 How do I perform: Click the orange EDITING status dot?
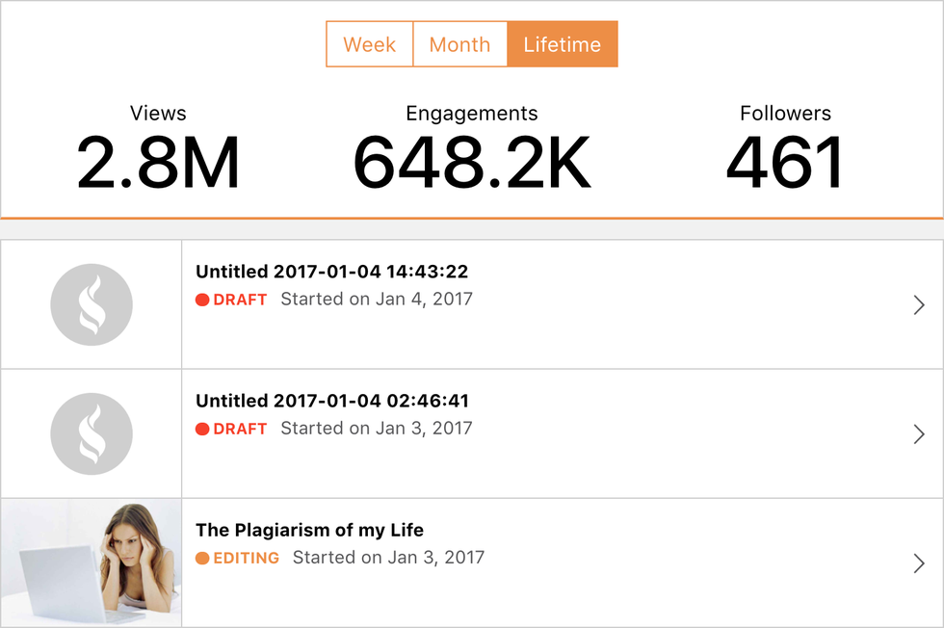(x=202, y=558)
